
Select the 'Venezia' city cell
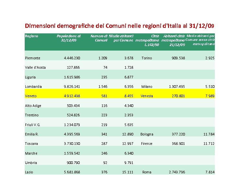[147, 96]
